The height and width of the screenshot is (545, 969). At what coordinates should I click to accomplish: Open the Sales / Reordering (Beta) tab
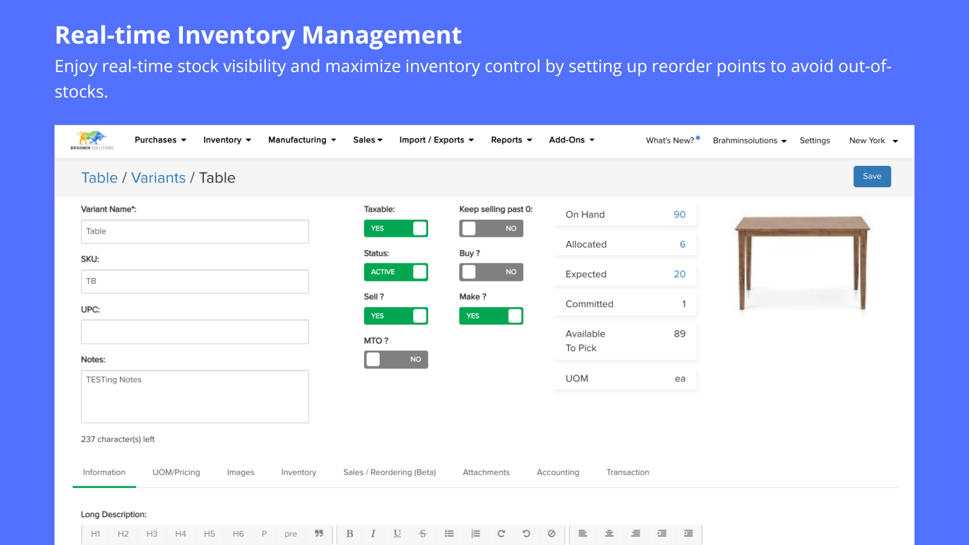coord(389,472)
